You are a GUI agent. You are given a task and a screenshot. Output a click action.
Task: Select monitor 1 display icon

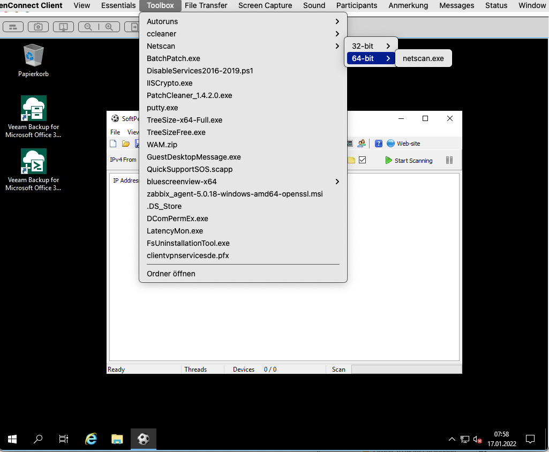63,27
